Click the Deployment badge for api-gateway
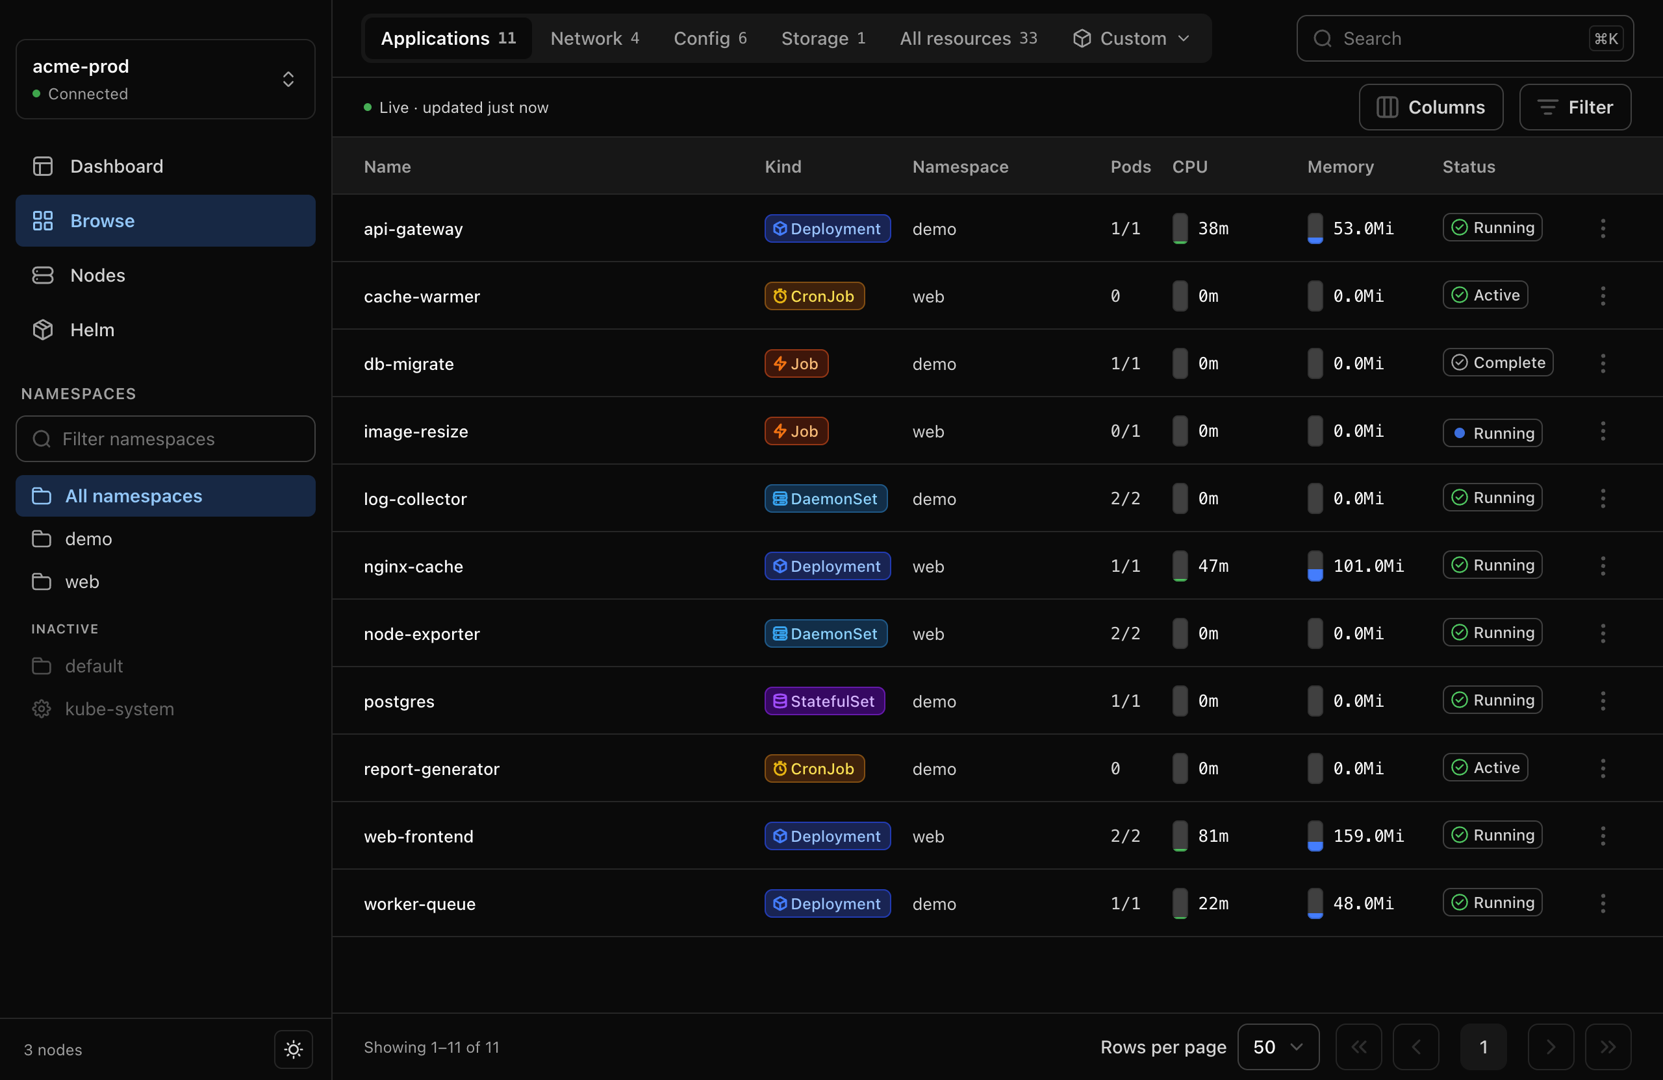 828,228
